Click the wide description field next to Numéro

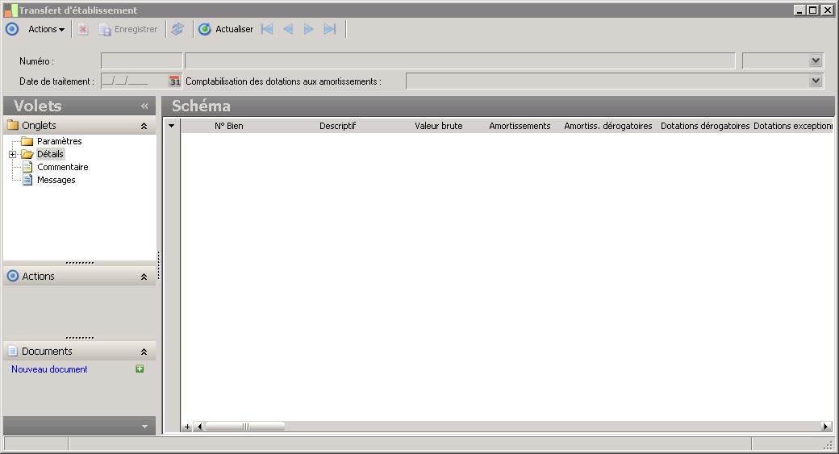460,61
